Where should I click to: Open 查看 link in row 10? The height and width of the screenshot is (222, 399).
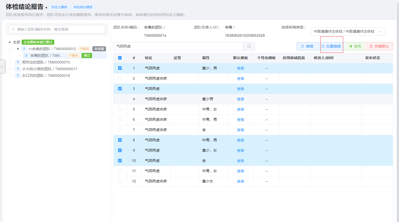(x=241, y=161)
